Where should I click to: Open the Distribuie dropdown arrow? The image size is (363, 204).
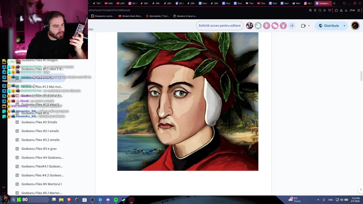344,25
